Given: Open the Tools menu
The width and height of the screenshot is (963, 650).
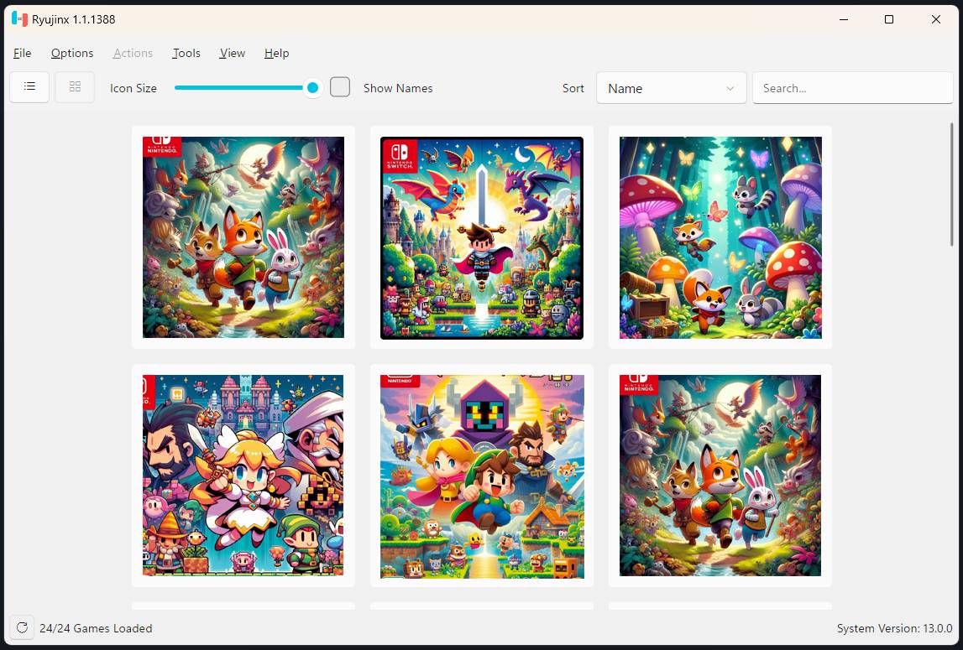Looking at the screenshot, I should tap(186, 53).
